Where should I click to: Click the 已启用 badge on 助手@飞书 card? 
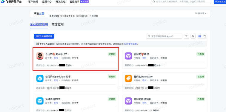pyautogui.click(x=112, y=54)
